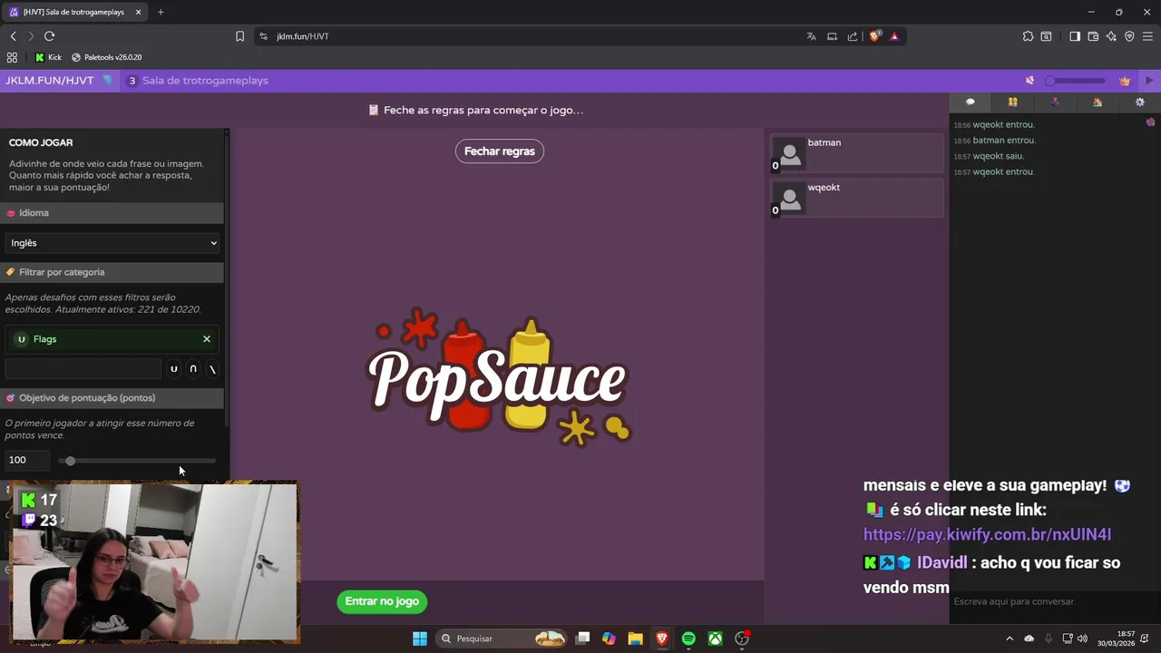Click the category filter input field
The height and width of the screenshot is (653, 1161).
pos(83,369)
